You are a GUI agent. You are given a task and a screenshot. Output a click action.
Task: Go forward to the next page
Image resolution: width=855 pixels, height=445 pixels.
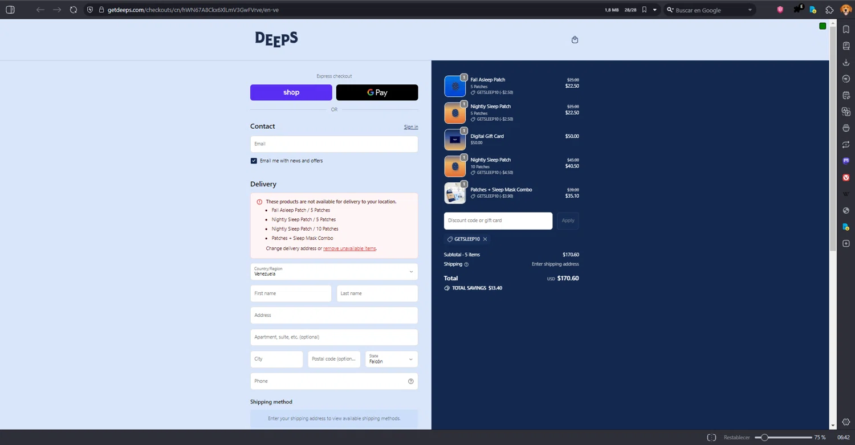point(57,10)
